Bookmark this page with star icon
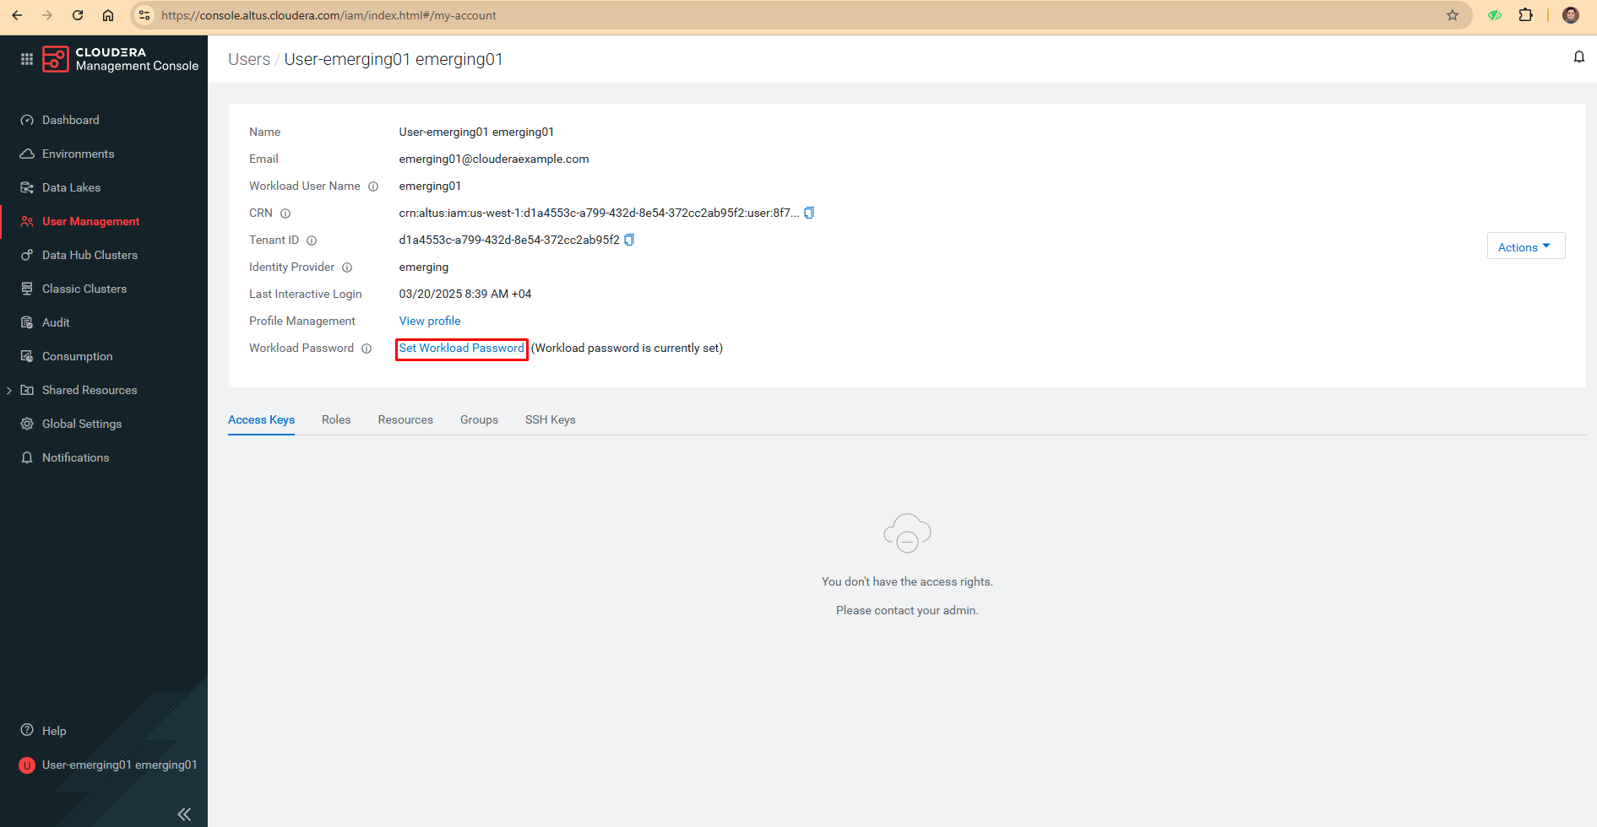 pyautogui.click(x=1453, y=15)
